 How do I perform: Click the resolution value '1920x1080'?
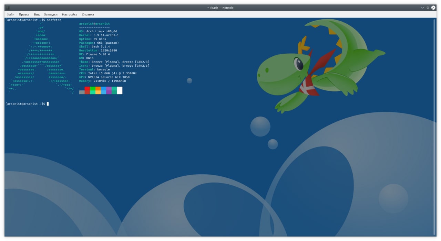(x=109, y=50)
